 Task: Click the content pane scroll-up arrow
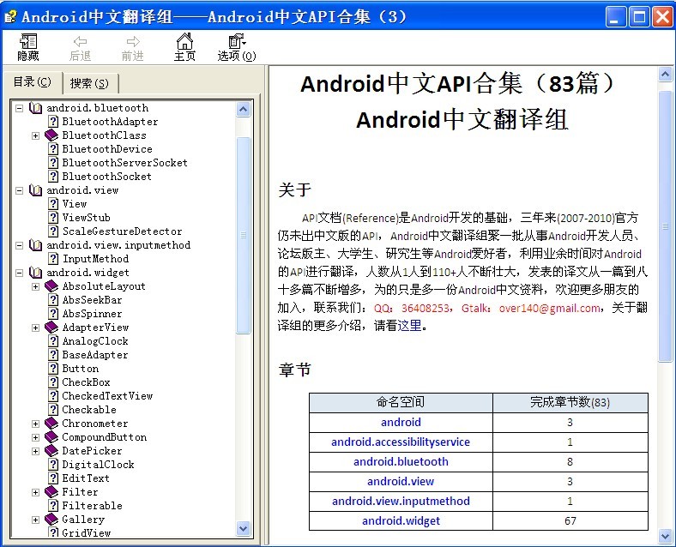click(665, 75)
